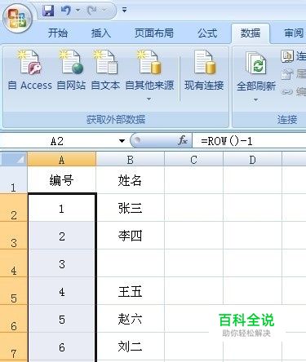Select column C header

click(193, 160)
